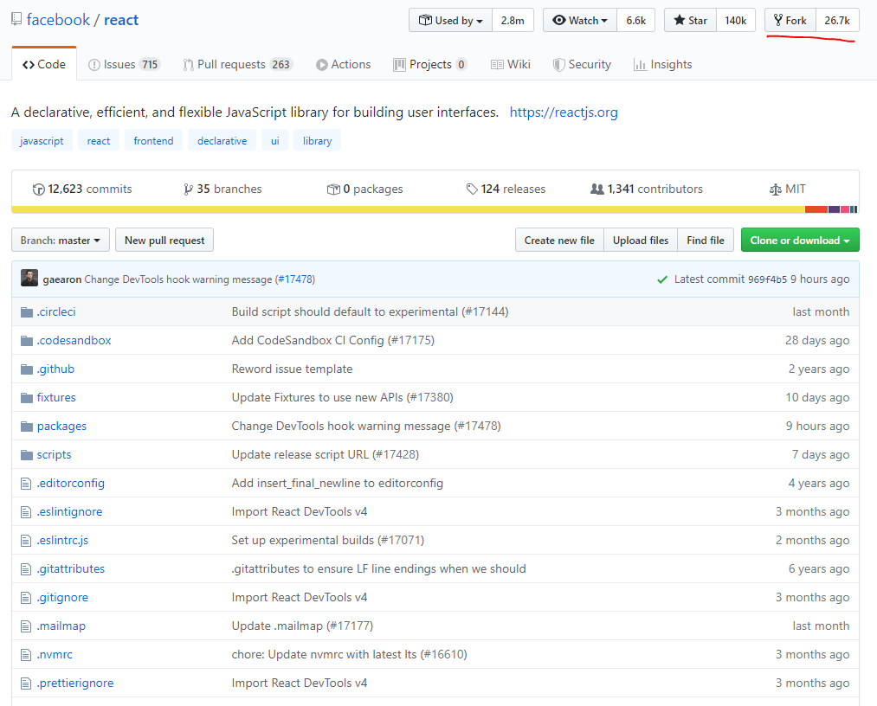Visit the https://reactjs.org link
The image size is (877, 706).
click(564, 112)
